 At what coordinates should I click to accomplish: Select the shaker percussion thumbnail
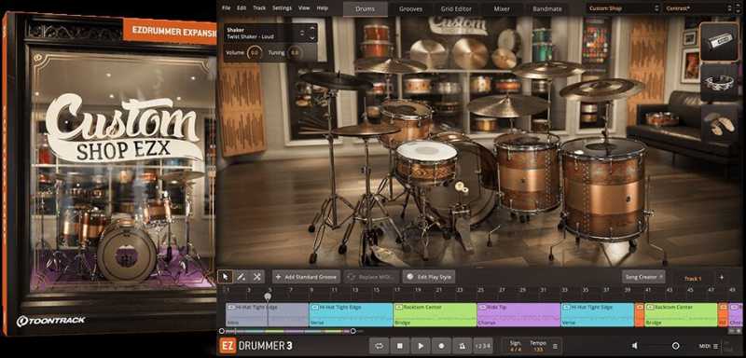[x=718, y=42]
